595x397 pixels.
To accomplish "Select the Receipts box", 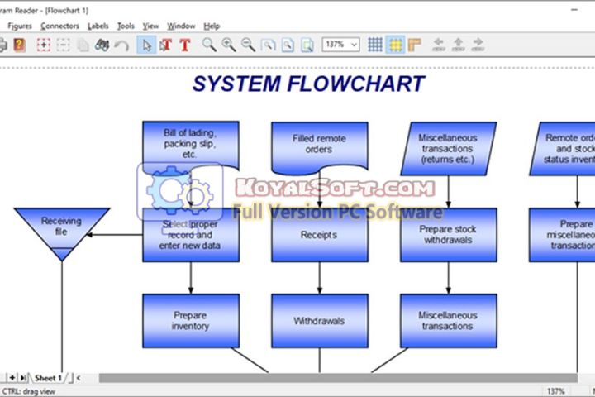I will coord(320,235).
